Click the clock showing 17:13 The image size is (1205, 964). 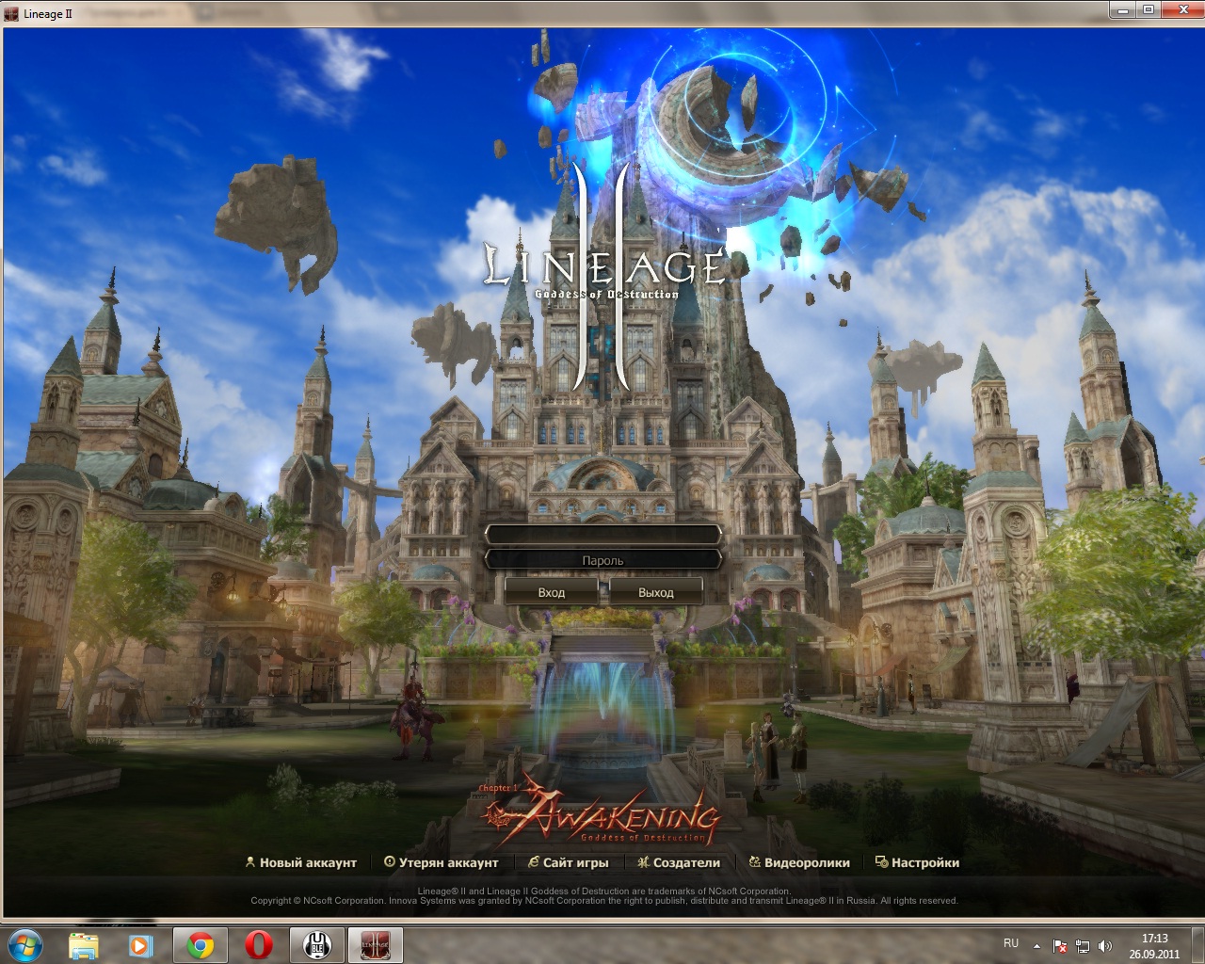coord(1154,945)
